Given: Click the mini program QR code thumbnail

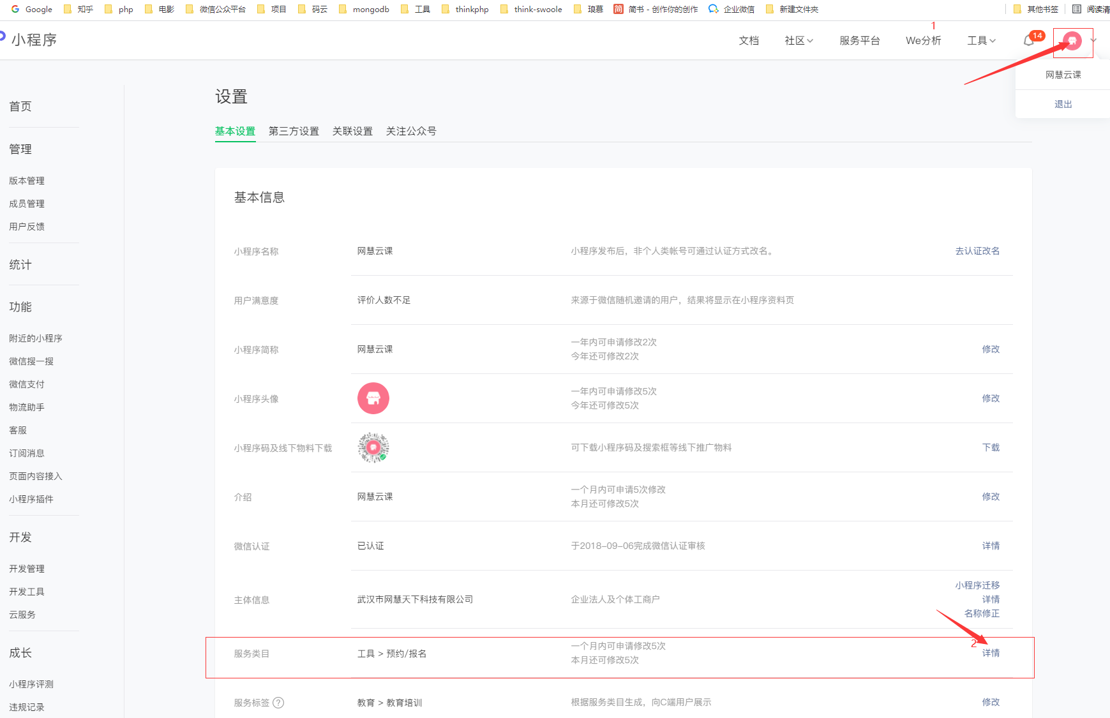Looking at the screenshot, I should point(373,447).
